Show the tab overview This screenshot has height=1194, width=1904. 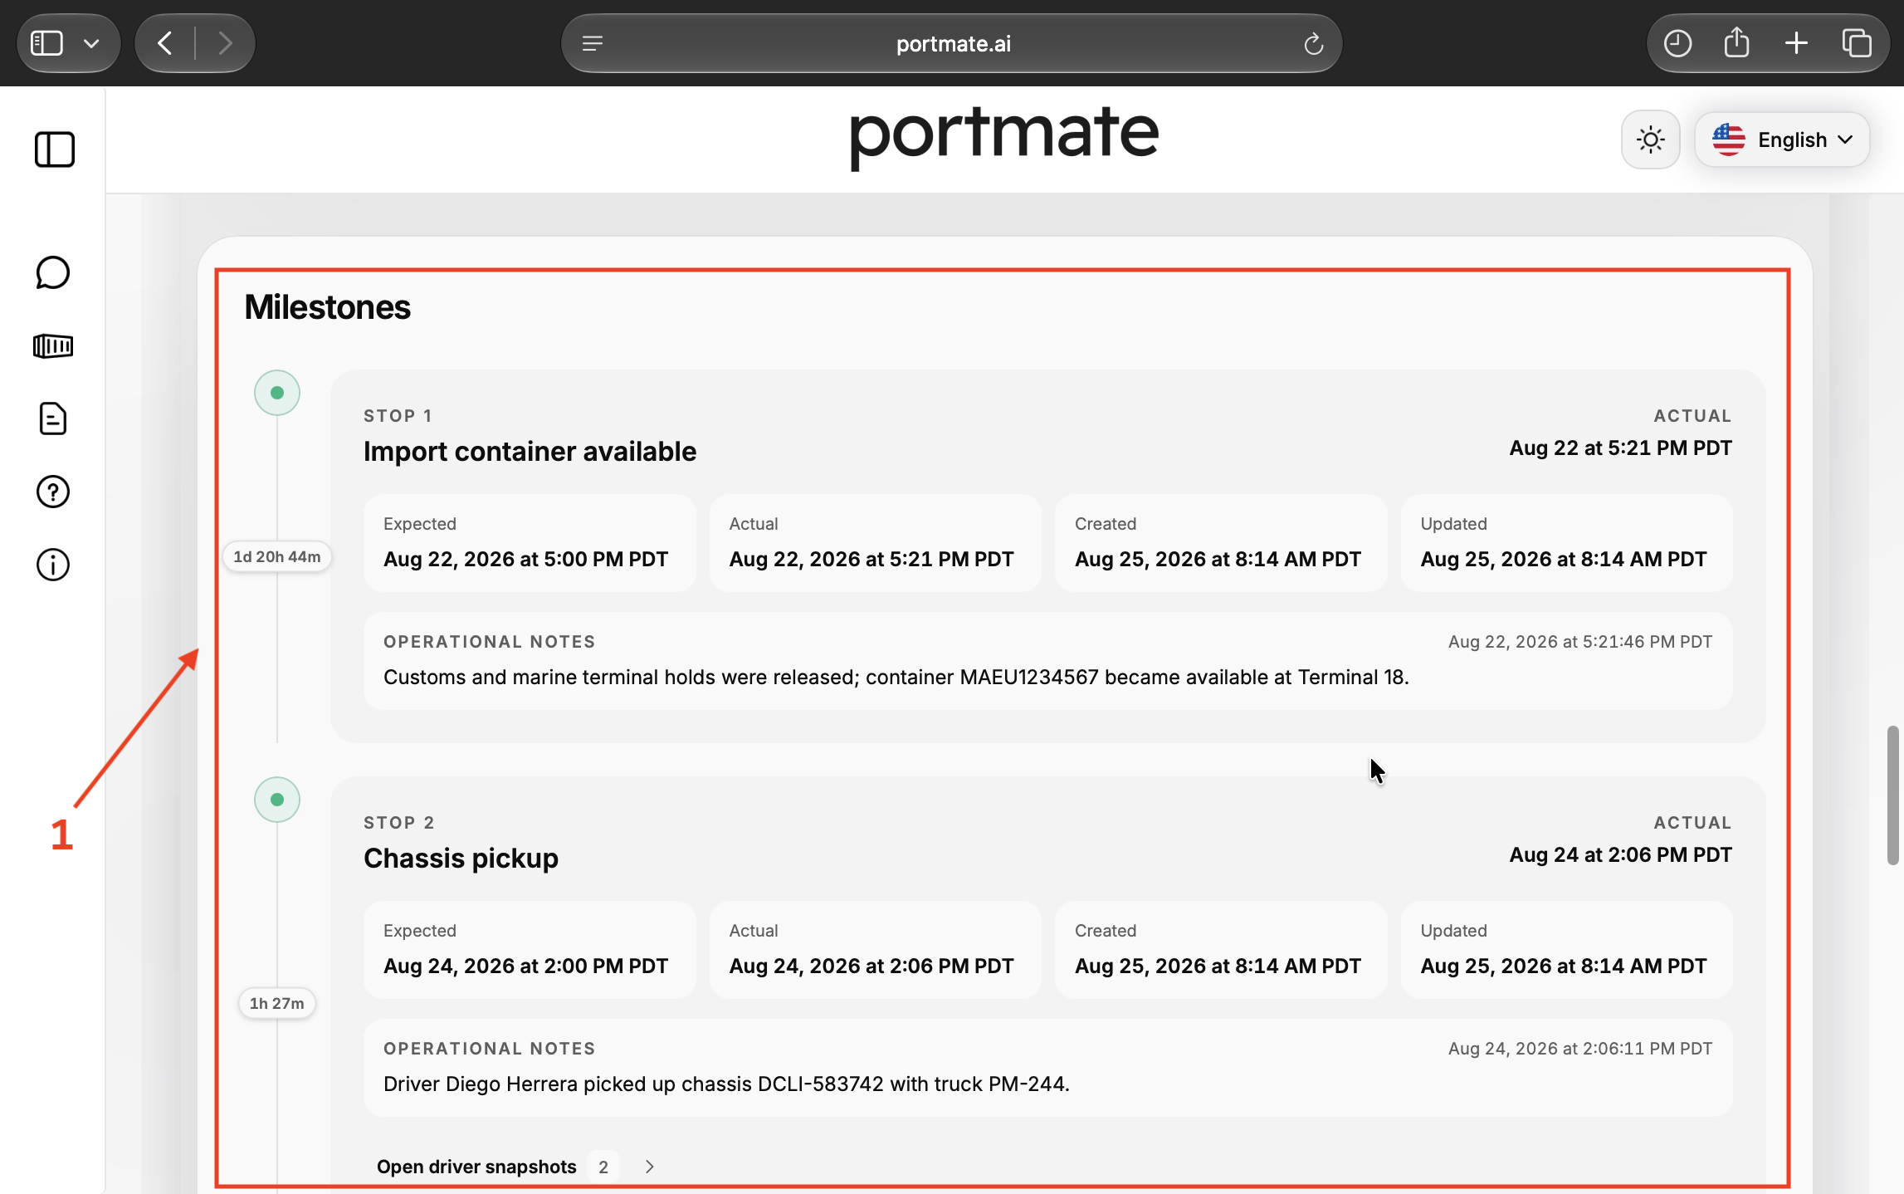click(x=1857, y=43)
